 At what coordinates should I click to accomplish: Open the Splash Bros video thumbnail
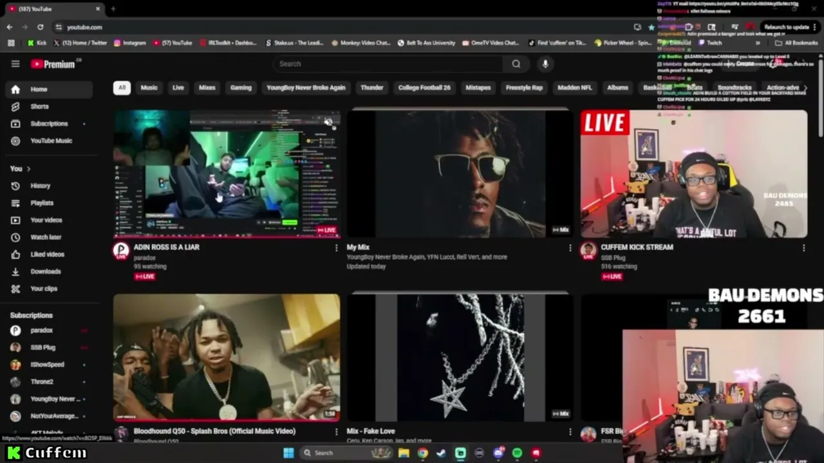tap(227, 358)
